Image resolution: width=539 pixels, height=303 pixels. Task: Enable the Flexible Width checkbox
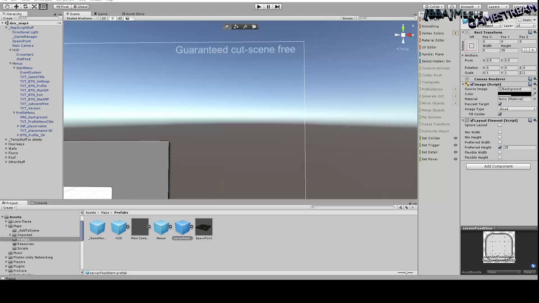[500, 152]
